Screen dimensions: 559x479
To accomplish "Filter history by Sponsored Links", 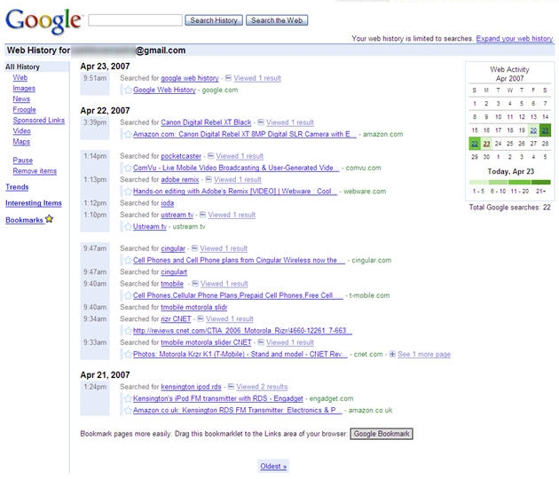I will click(39, 120).
